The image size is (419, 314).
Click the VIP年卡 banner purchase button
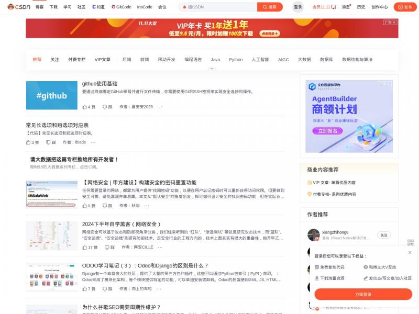click(x=270, y=33)
